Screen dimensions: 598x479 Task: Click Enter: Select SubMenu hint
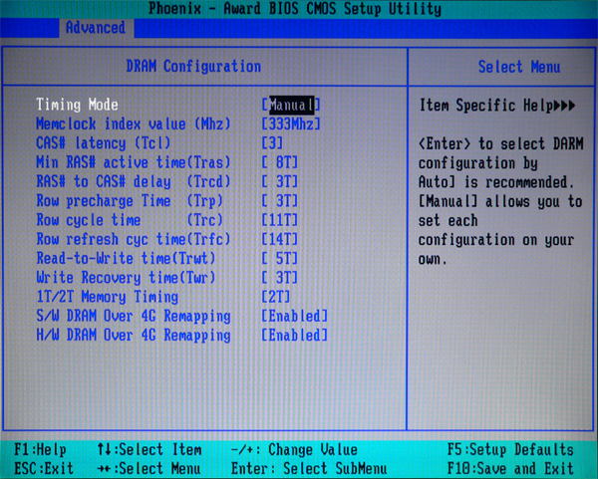[x=309, y=468]
